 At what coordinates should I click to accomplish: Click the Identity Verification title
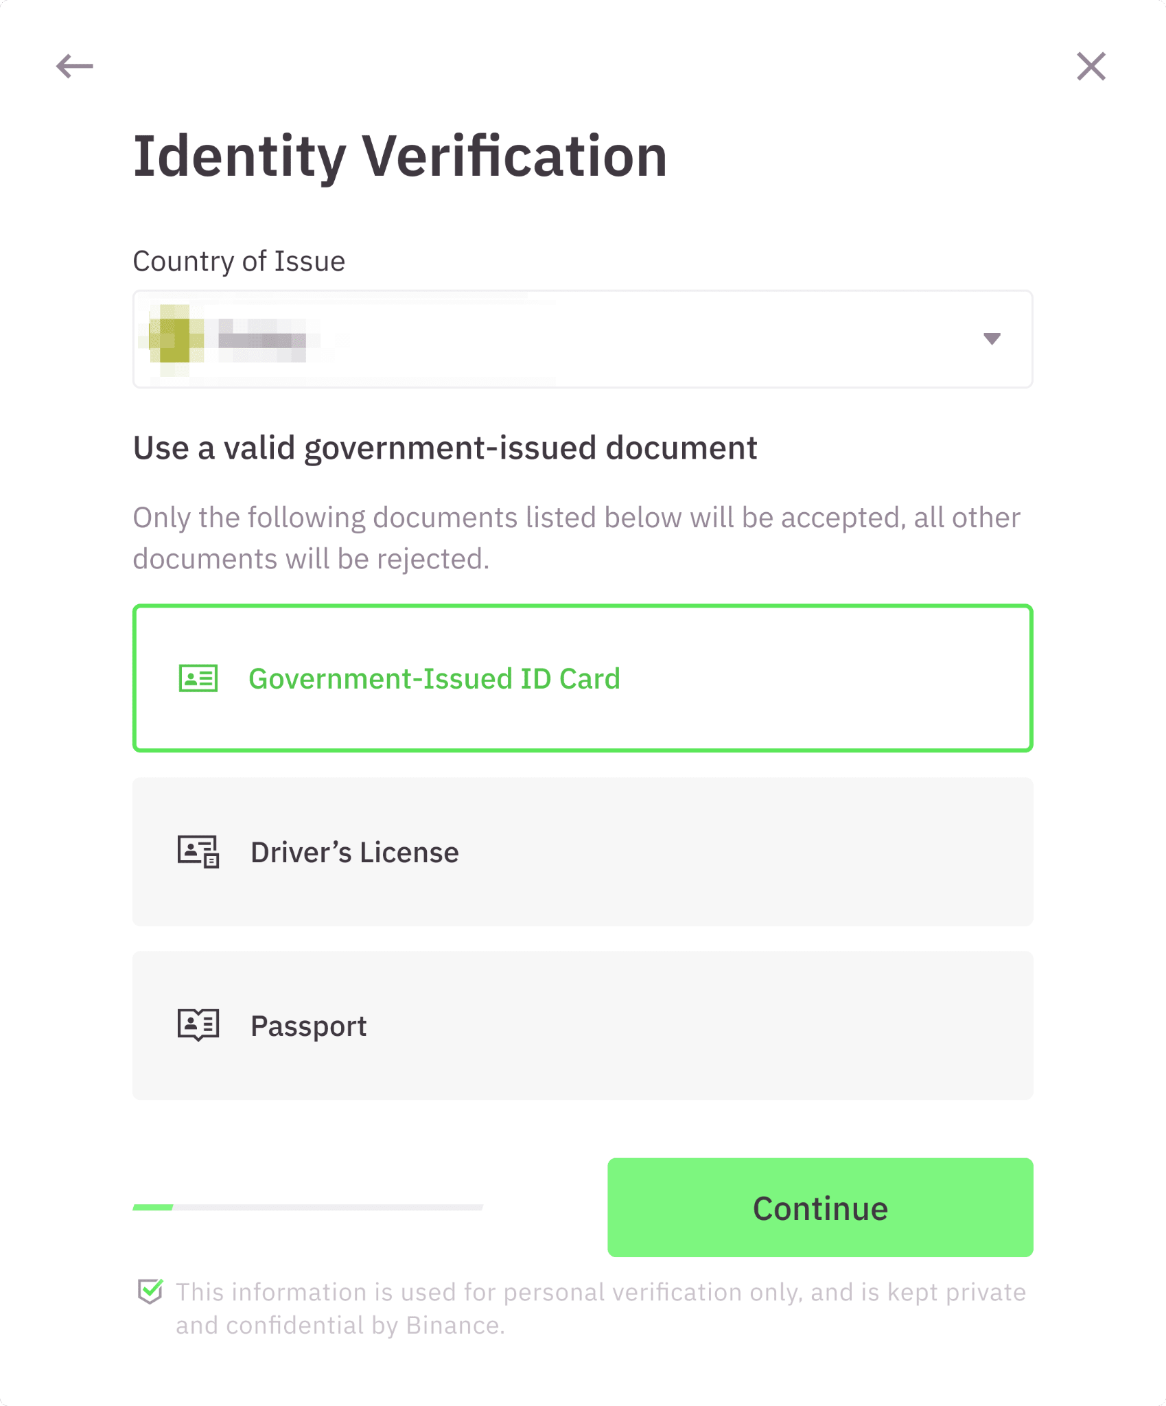(x=400, y=157)
